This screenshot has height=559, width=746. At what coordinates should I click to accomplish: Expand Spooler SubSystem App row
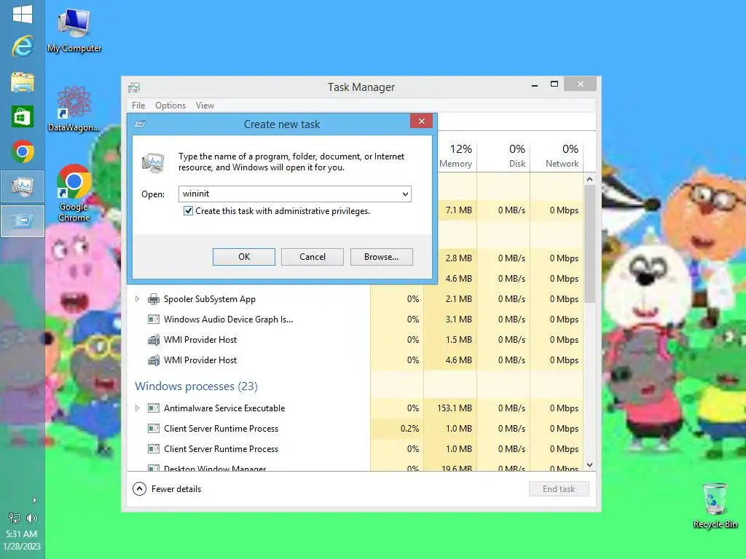[x=137, y=299]
